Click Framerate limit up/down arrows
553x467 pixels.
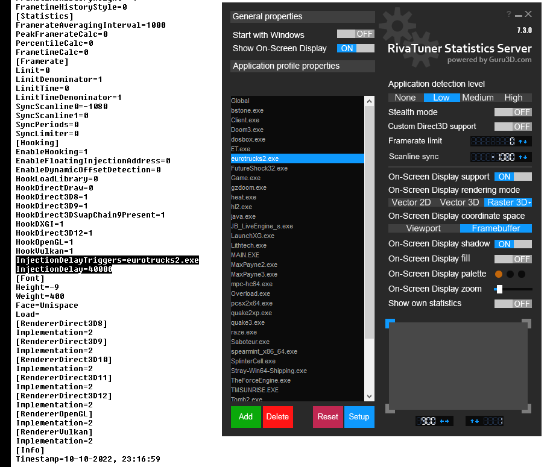tap(523, 142)
